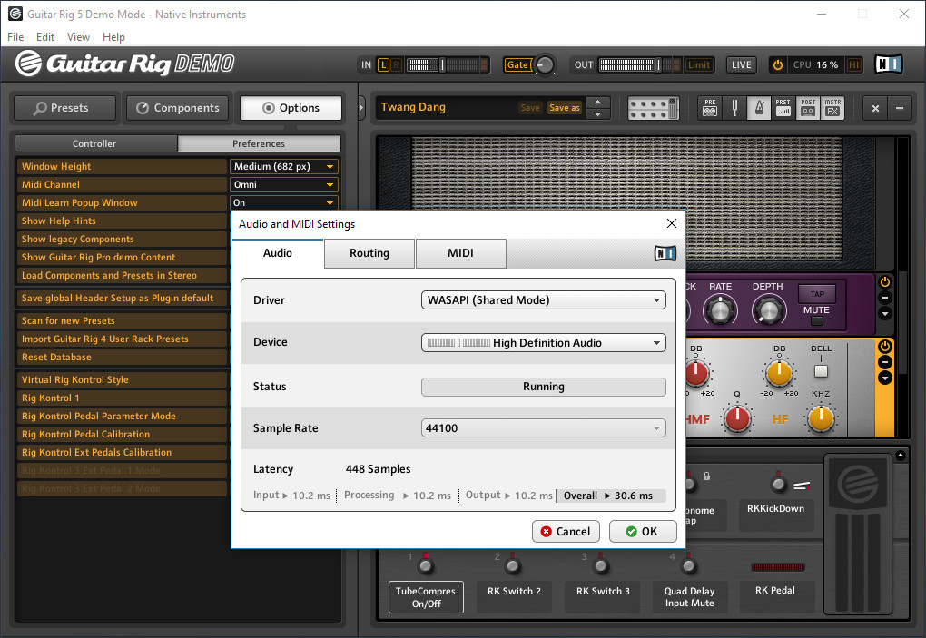Select the Audio tab
This screenshot has width=926, height=638.
pos(278,253)
